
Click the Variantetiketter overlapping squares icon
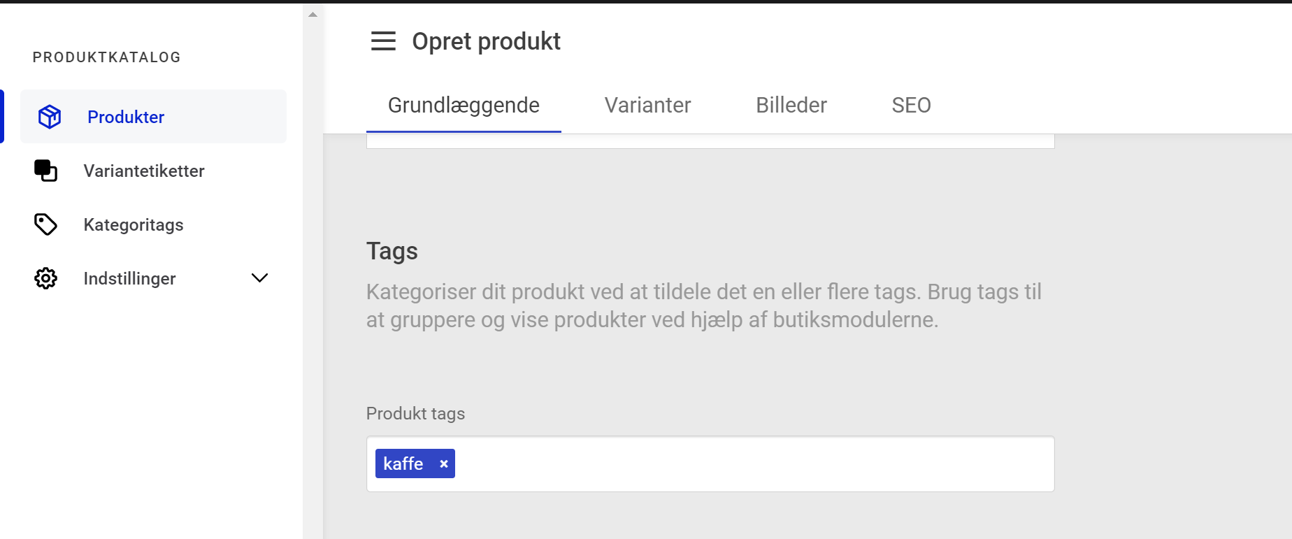[45, 171]
